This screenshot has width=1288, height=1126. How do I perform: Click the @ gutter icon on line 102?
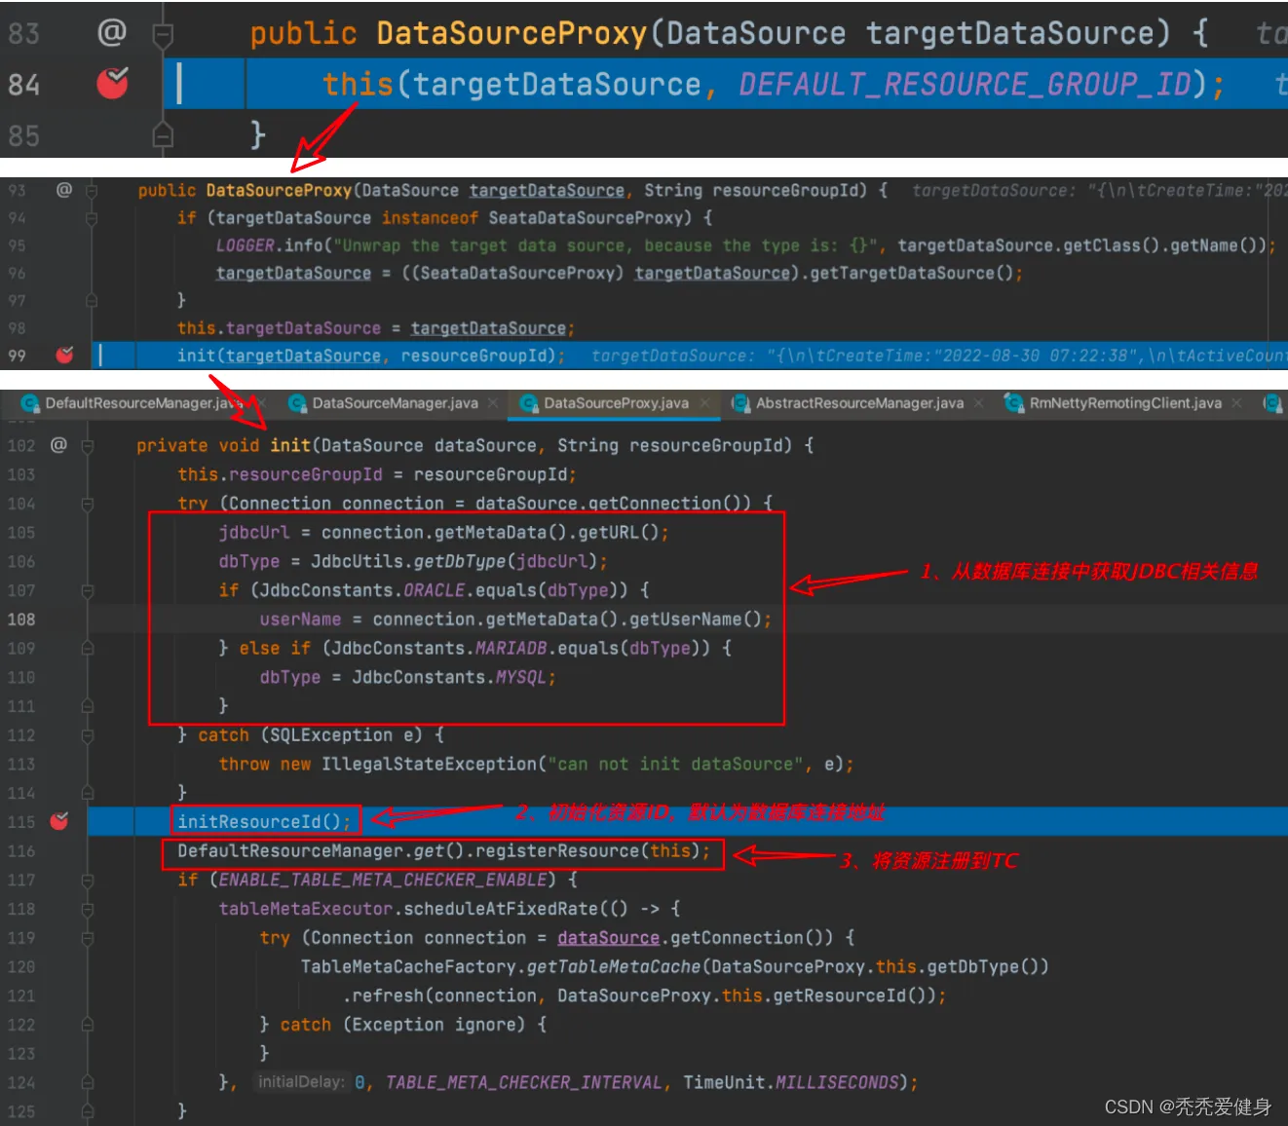coord(58,445)
